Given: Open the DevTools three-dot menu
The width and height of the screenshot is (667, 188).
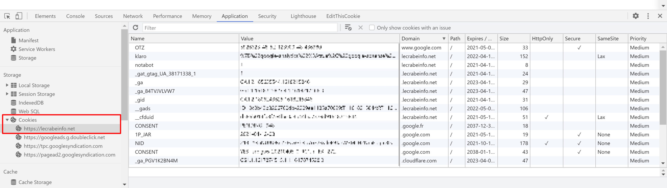Looking at the screenshot, I should (648, 16).
